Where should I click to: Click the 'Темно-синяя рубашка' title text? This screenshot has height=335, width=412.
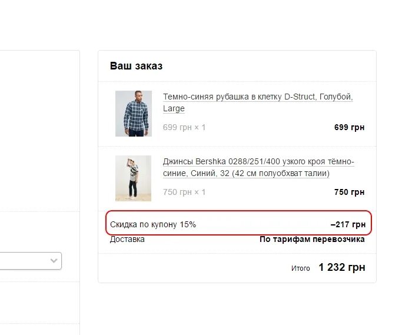pos(206,97)
